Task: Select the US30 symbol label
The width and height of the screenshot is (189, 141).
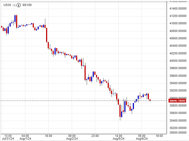Action: click(x=6, y=5)
